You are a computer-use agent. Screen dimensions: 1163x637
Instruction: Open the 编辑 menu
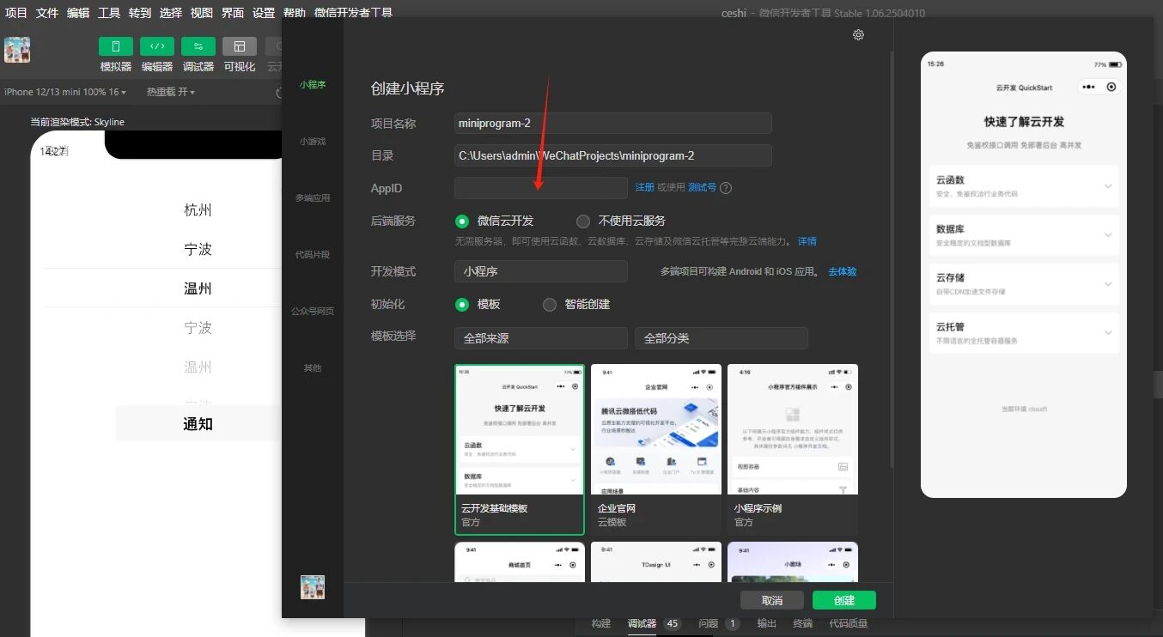[78, 13]
